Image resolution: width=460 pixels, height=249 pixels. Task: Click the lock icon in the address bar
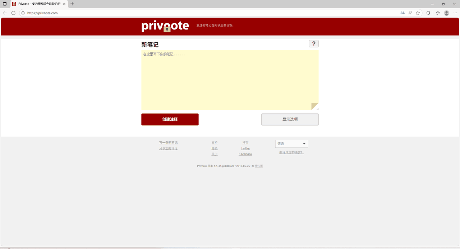point(23,13)
